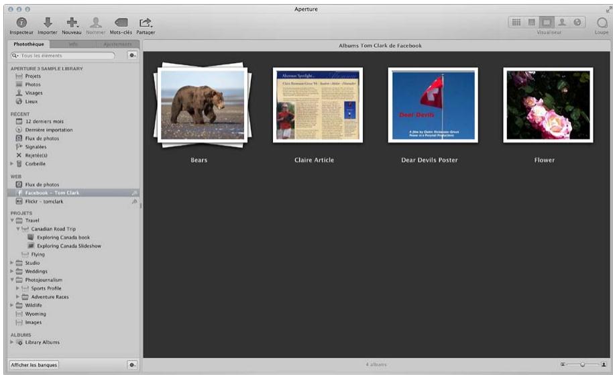Open Lieux in the sidebar
The width and height of the screenshot is (613, 375).
32,102
